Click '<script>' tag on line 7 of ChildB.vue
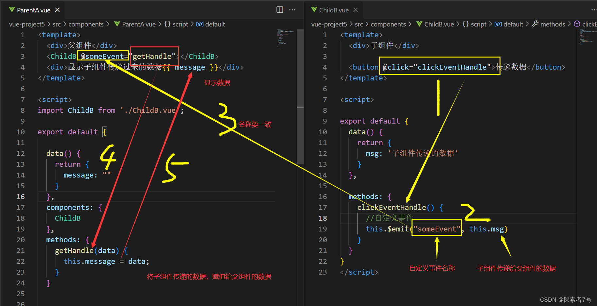The width and height of the screenshot is (597, 306). point(357,99)
